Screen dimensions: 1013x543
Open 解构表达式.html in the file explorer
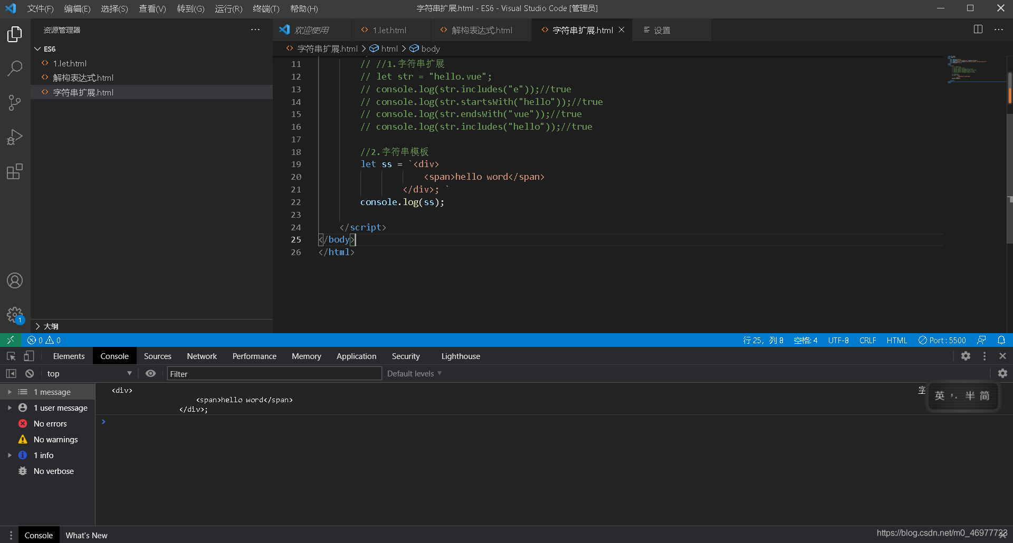pyautogui.click(x=152, y=77)
